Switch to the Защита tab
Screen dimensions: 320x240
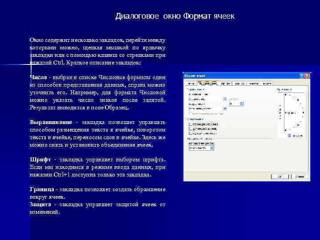point(267,84)
